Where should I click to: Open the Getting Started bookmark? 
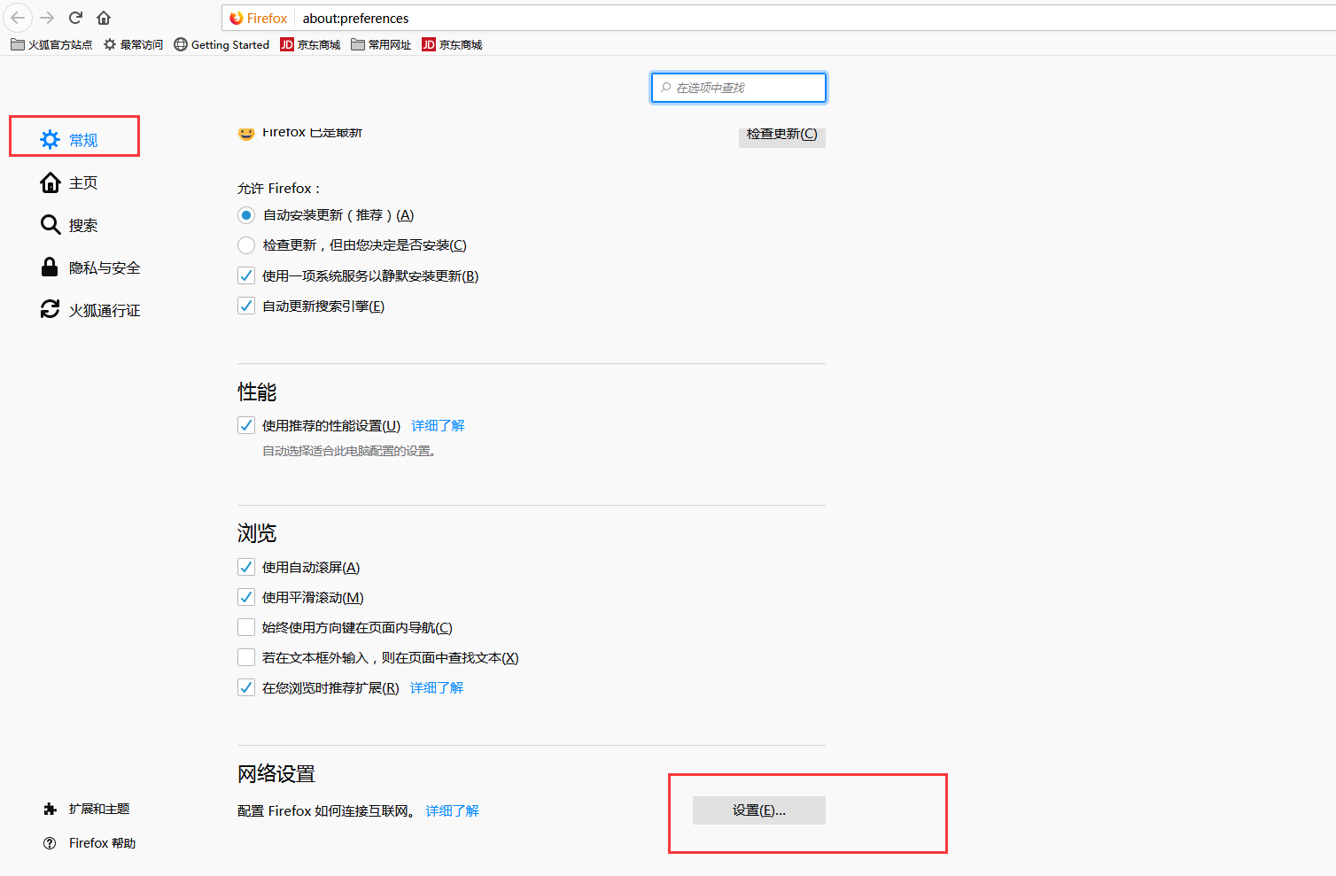tap(221, 44)
